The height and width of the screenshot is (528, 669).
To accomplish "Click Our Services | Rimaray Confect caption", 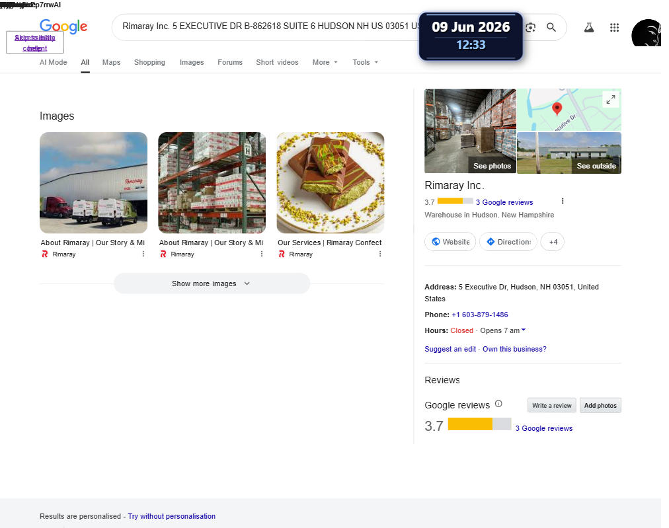I will [329, 243].
